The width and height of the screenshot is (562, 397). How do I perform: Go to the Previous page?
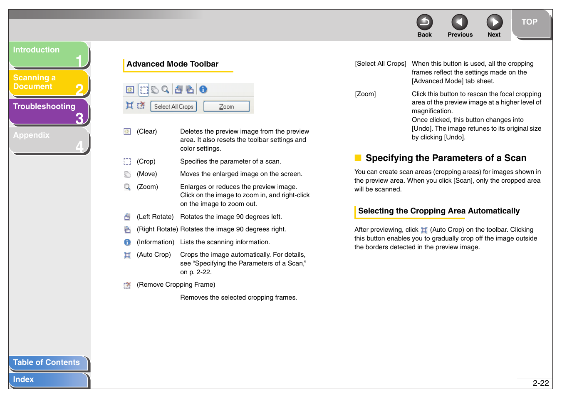(460, 26)
